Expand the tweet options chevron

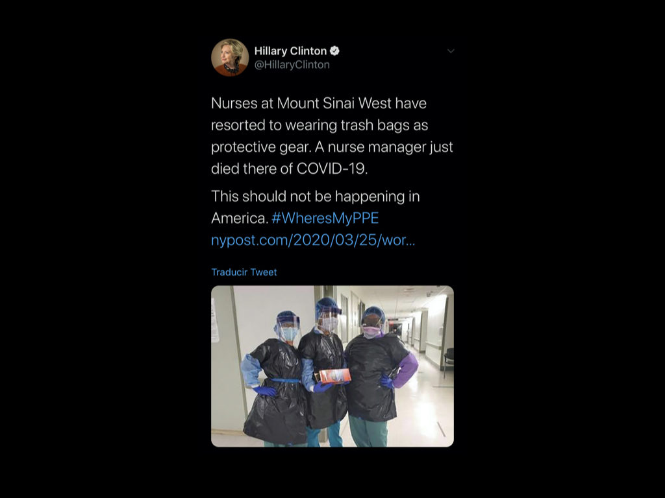pos(451,51)
